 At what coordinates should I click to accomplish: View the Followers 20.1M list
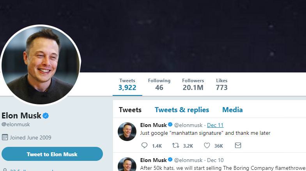coord(193,85)
